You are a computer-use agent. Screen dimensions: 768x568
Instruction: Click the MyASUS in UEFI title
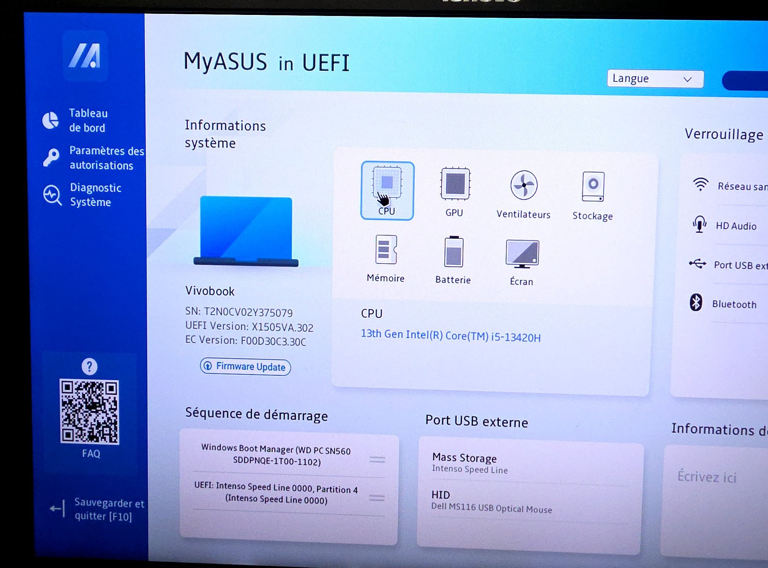point(266,62)
